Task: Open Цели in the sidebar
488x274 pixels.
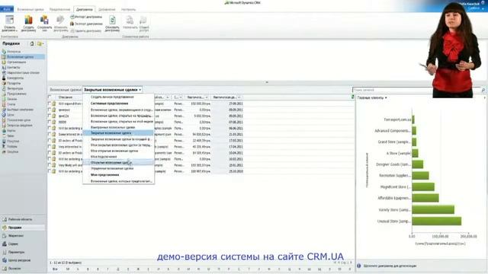Action: point(11,115)
